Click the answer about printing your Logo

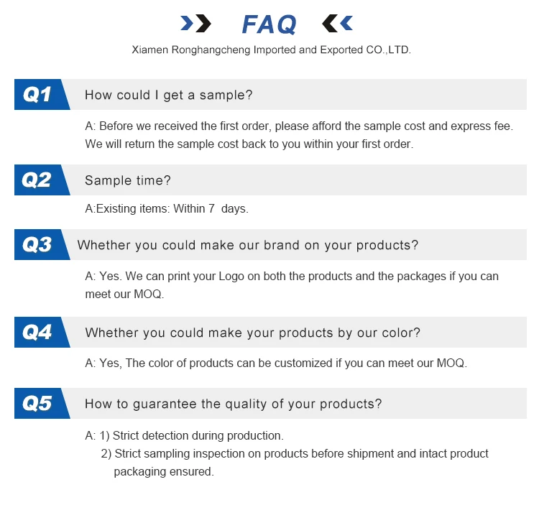tap(292, 285)
